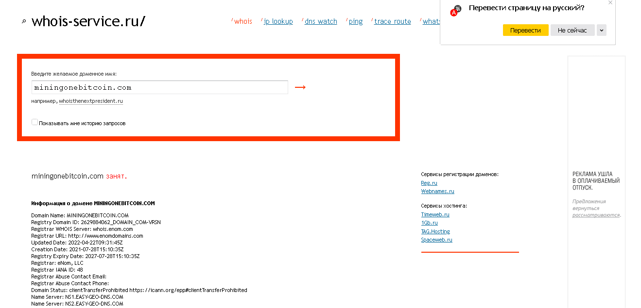The width and height of the screenshot is (641, 308).
Task: Open the Timeweb.ru hosting link
Action: click(x=435, y=214)
